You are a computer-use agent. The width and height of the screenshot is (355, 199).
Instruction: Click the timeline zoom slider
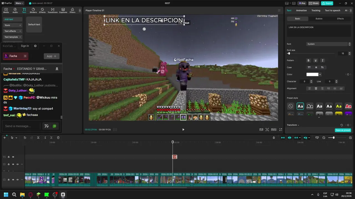click(x=337, y=138)
